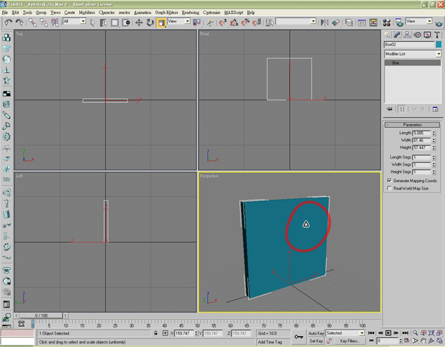Uncheck Generate Mapping Coords

click(x=389, y=180)
